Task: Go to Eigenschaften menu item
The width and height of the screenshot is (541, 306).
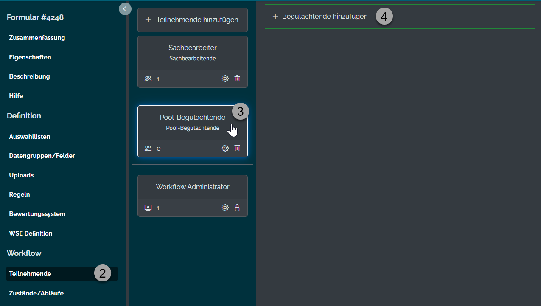Action: click(30, 57)
